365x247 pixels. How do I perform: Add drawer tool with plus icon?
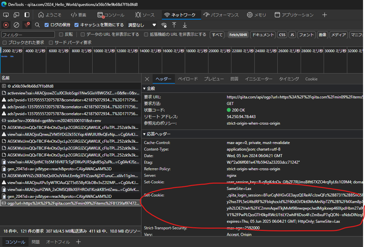pos(78,242)
